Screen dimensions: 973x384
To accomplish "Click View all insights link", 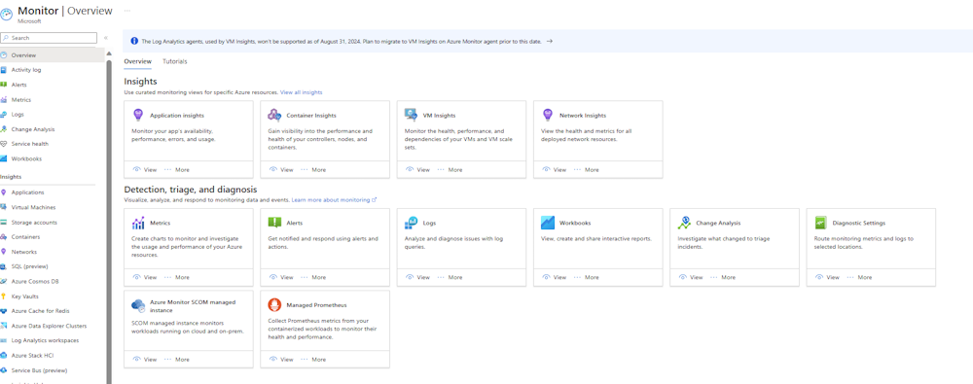I will point(301,91).
